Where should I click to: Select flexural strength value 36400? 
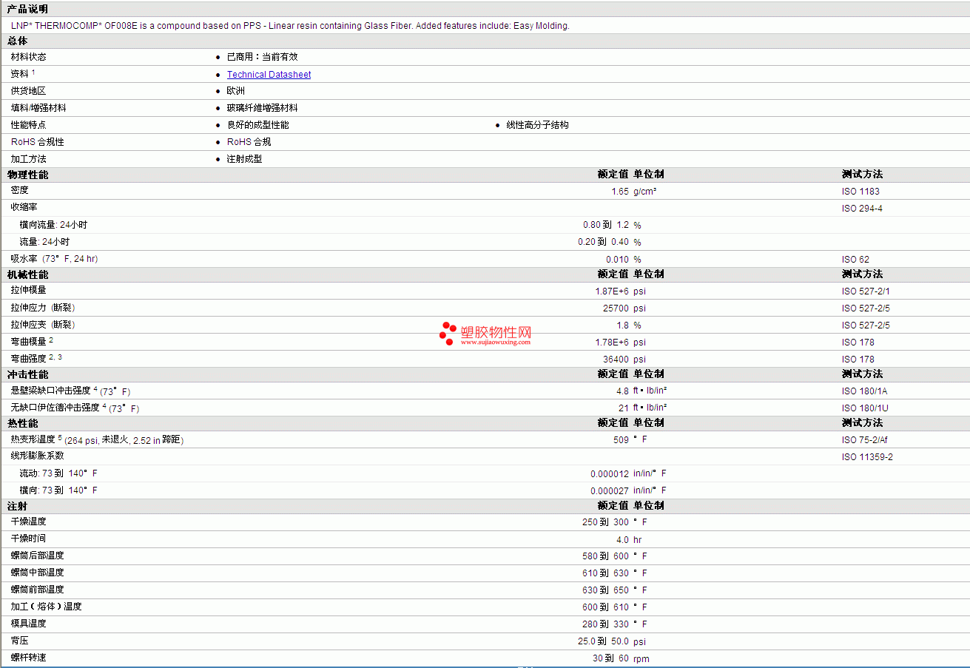coord(616,360)
